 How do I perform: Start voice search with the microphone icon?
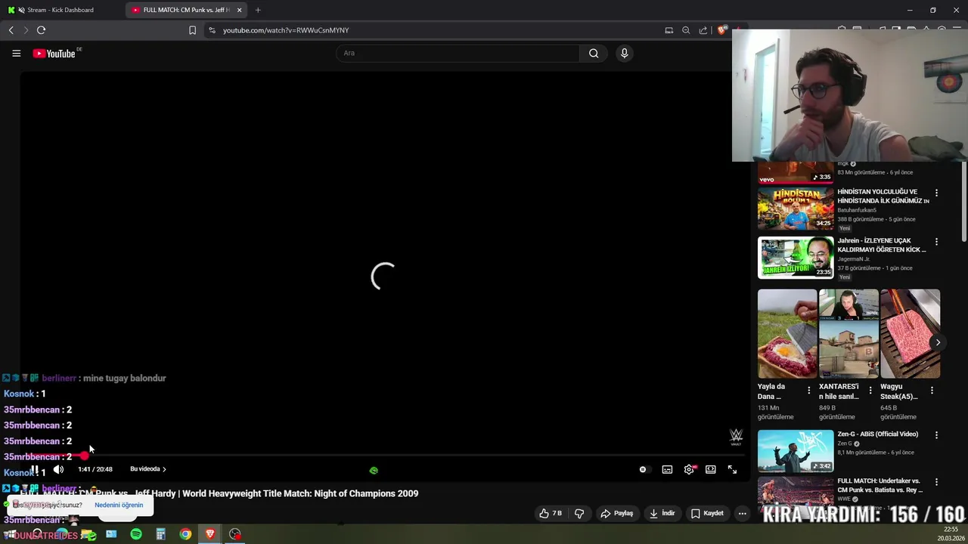click(624, 53)
